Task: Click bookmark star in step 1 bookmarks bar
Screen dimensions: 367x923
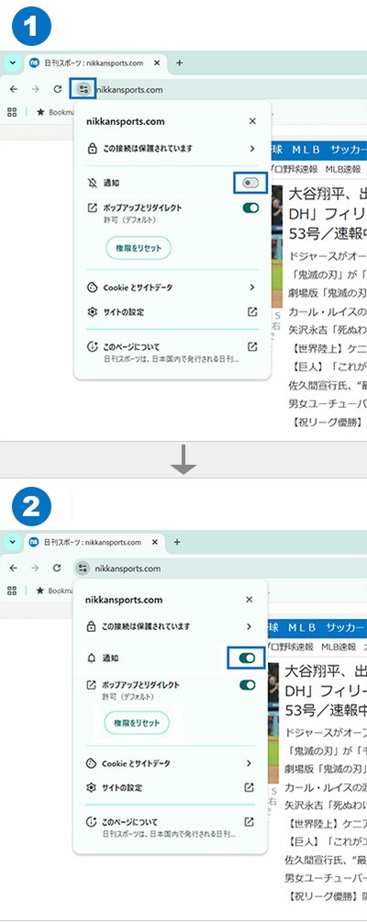Action: pyautogui.click(x=40, y=111)
